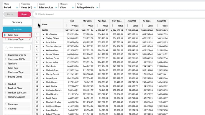This screenshot has height=115, width=205.
Task: Select the Nest view tab
Action: [x=17, y=29]
